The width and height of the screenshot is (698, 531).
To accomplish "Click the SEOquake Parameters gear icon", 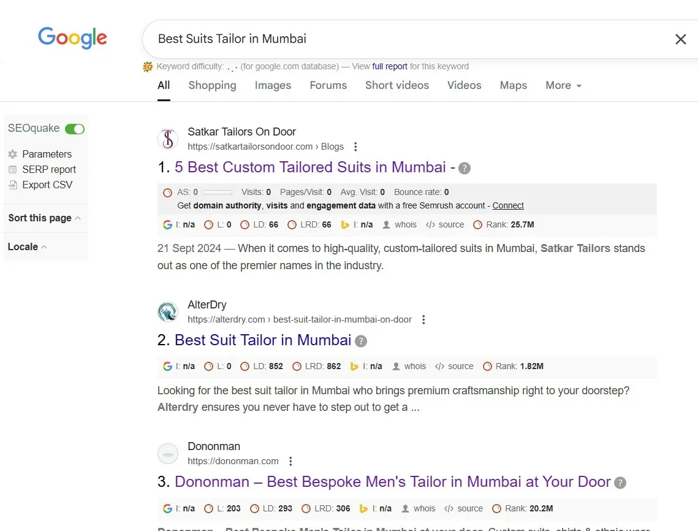I will click(x=13, y=155).
